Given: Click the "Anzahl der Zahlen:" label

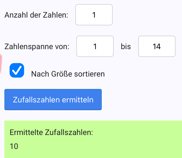Looking at the screenshot, I should (37, 15).
